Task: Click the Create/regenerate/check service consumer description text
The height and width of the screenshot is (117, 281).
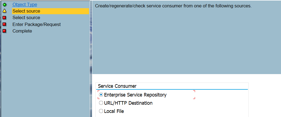Action: 173,6
